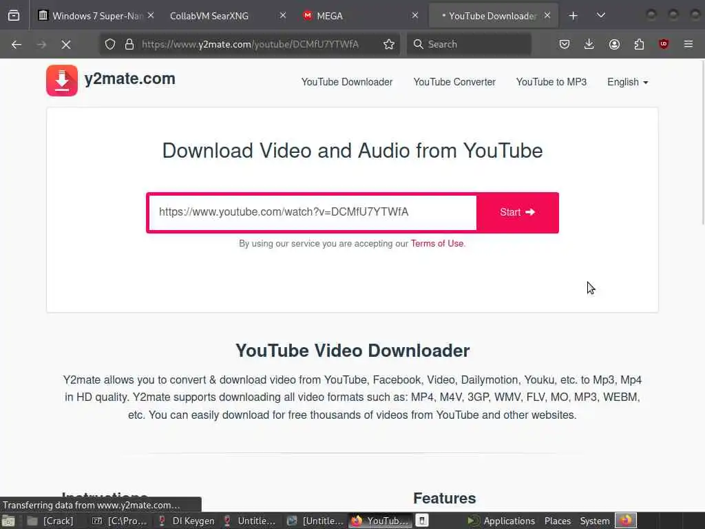Select the YouTub... Firefox taskbar entry
705x529 pixels.
[380, 521]
